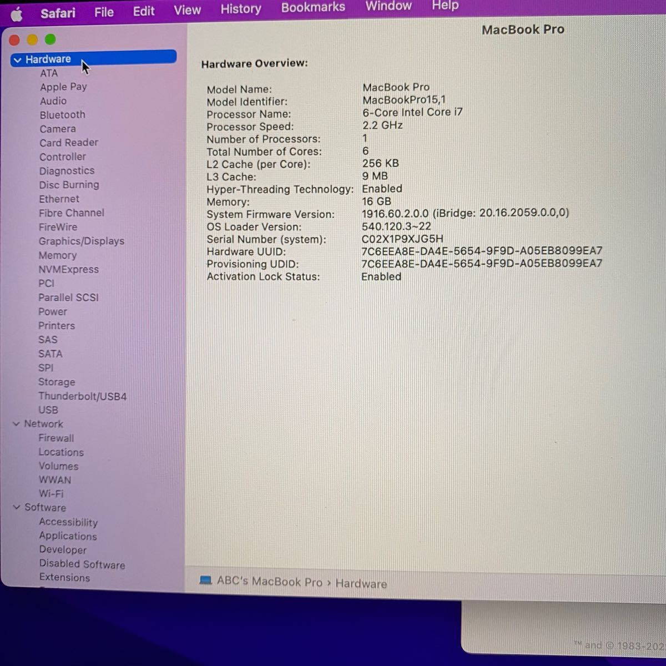The height and width of the screenshot is (666, 666).
Task: Select Volumes under Network
Action: (x=58, y=466)
